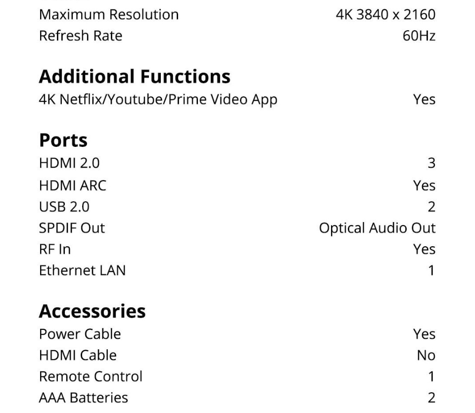This screenshot has height=413, width=475.
Task: Select the Power Cable label
Action: pos(80,334)
